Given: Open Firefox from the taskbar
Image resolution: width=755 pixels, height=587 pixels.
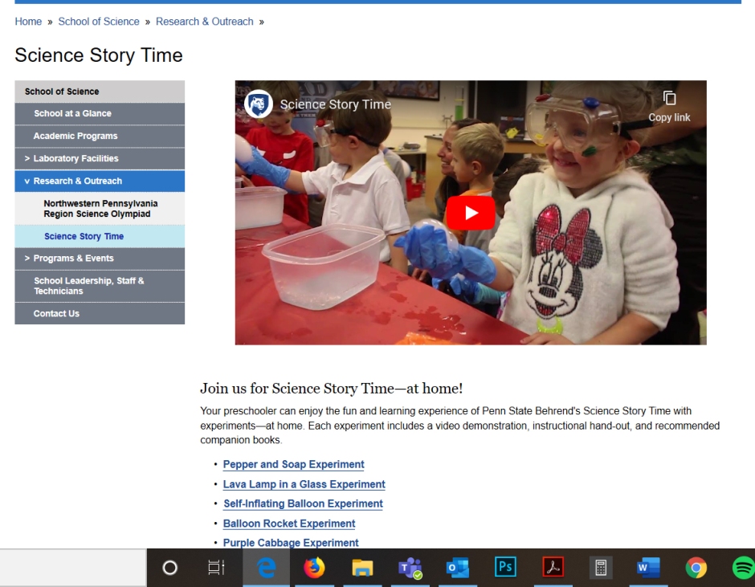Looking at the screenshot, I should click(314, 568).
